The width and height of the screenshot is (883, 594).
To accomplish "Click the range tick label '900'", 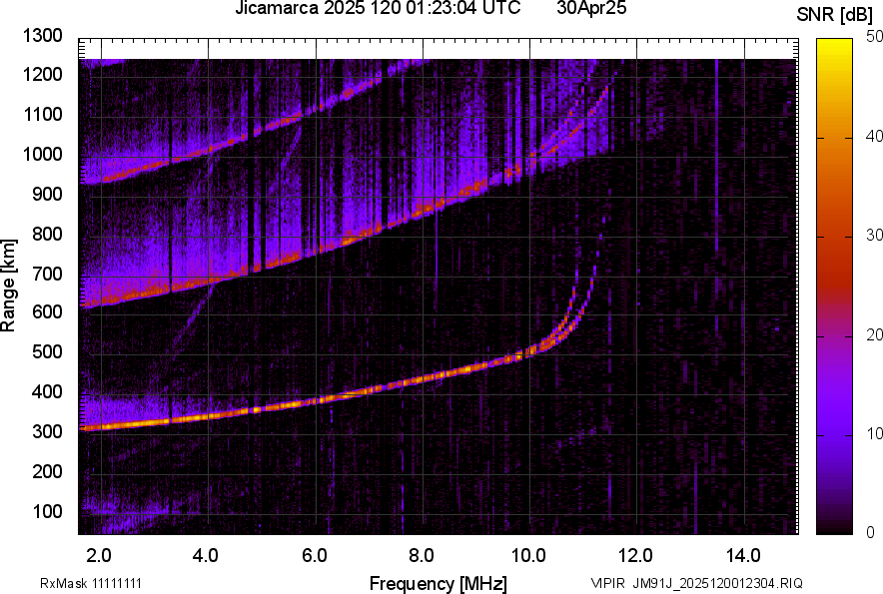I will (47, 194).
